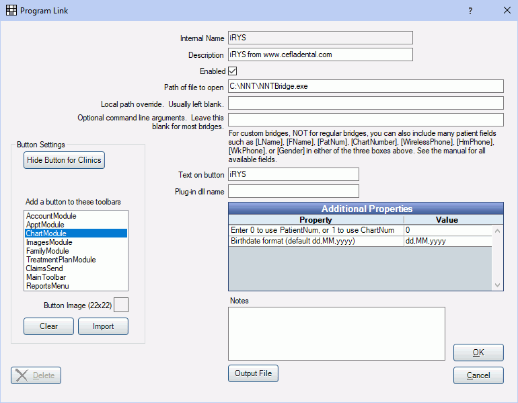Click the Notes text area
This screenshot has width=518, height=403.
336,334
